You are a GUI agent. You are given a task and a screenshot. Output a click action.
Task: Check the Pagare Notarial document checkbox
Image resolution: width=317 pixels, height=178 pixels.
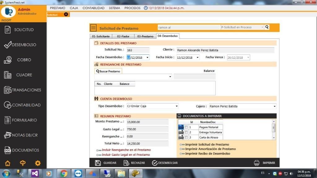[186, 127]
